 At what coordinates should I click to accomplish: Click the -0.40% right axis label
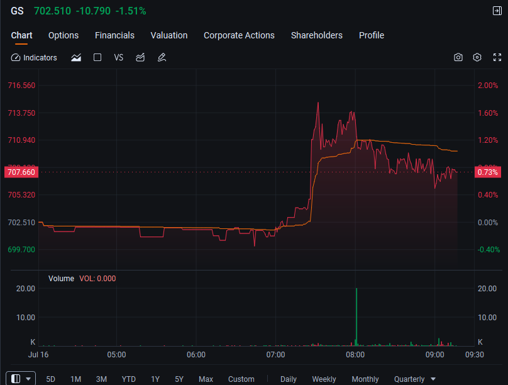[x=489, y=250]
